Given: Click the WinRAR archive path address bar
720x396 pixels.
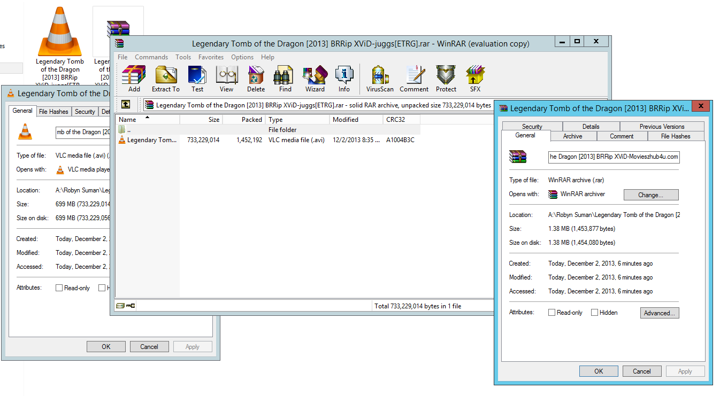Looking at the screenshot, I should point(318,105).
